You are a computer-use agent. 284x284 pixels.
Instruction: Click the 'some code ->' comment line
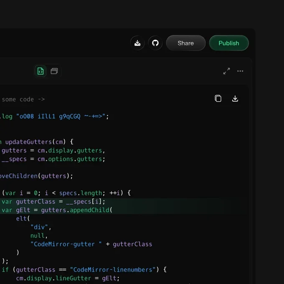[23, 99]
